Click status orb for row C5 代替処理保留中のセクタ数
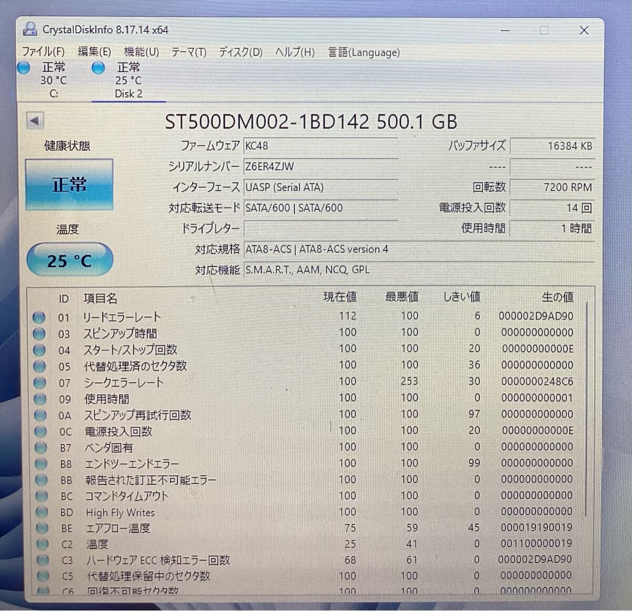The image size is (632, 611). (x=43, y=576)
